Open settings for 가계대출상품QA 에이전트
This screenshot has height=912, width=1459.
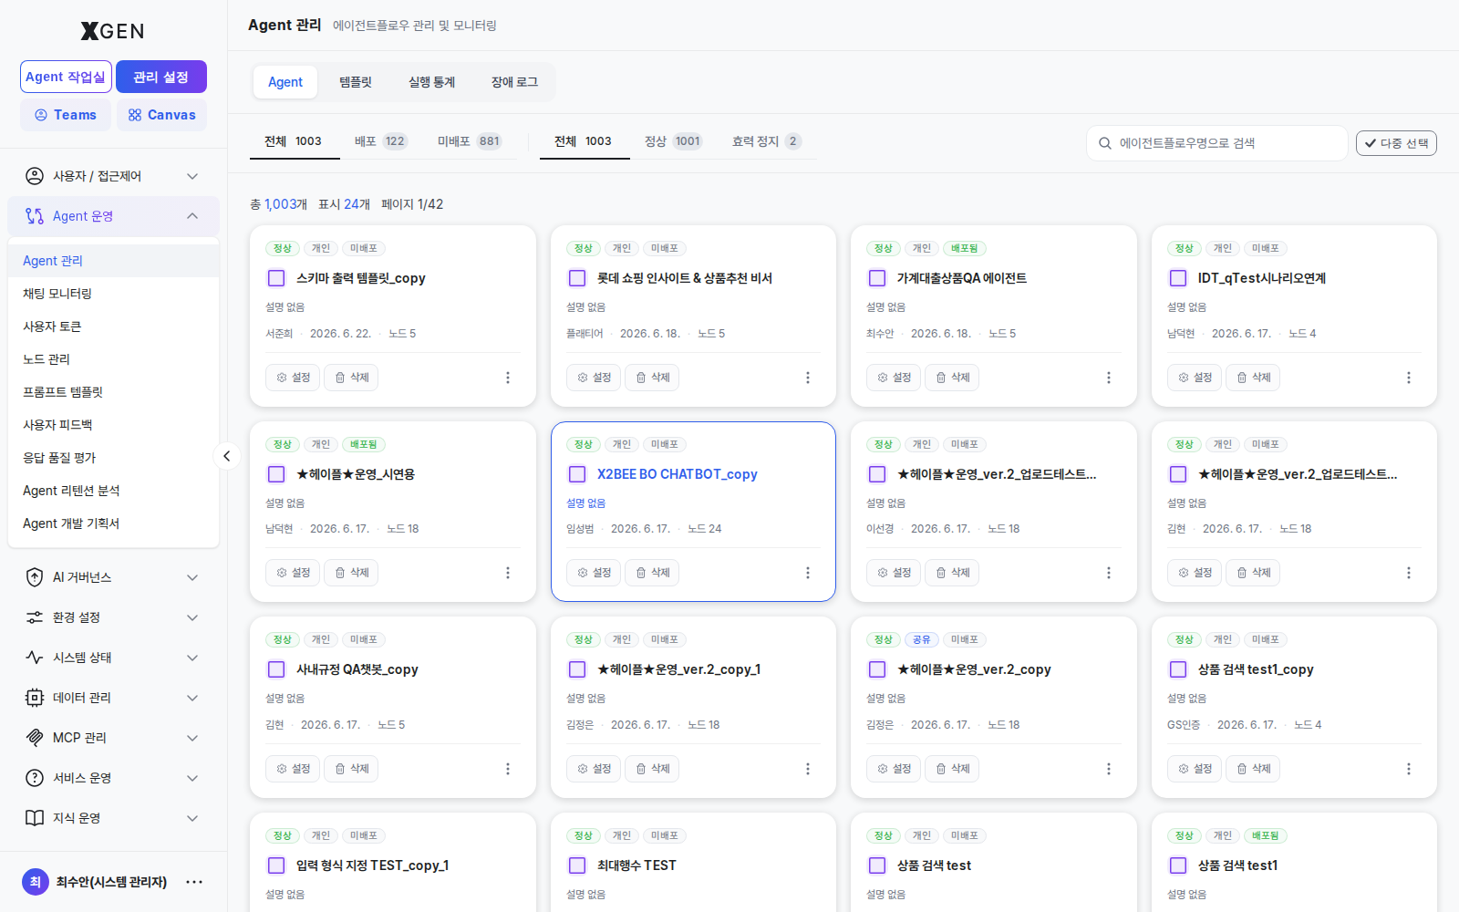(x=894, y=378)
